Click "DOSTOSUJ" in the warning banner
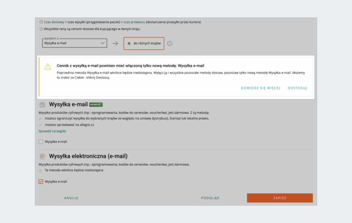Image resolution: width=352 pixels, height=223 pixels. coord(297,88)
